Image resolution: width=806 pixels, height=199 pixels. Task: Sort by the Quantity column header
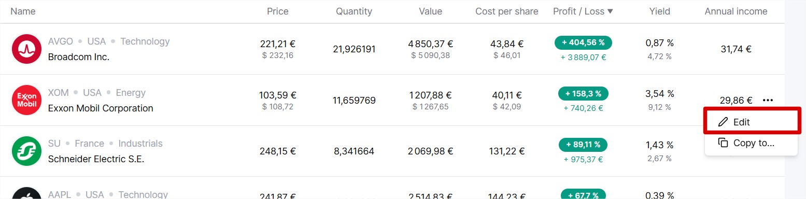[354, 11]
